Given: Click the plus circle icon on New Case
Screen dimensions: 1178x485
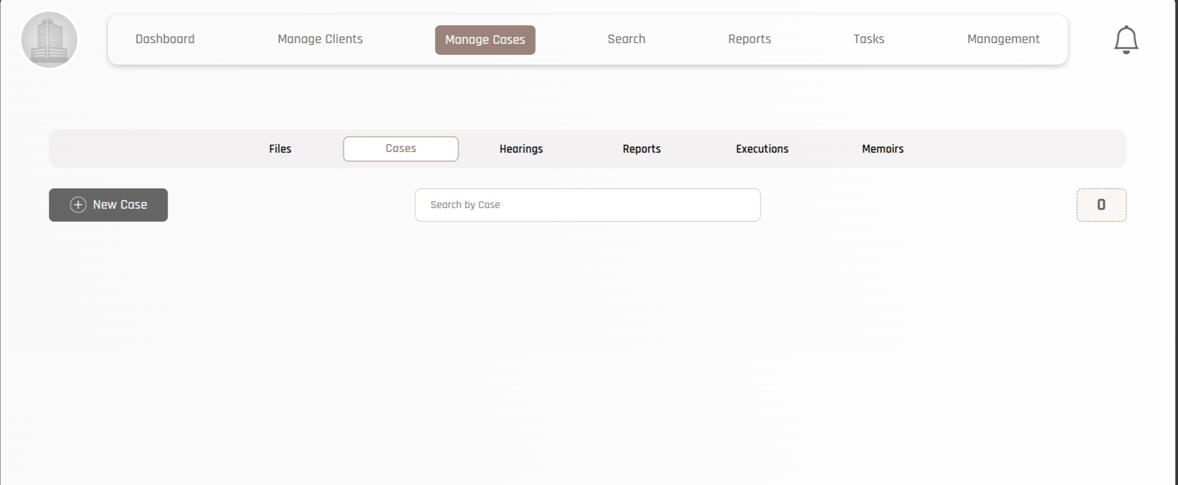Looking at the screenshot, I should (78, 205).
